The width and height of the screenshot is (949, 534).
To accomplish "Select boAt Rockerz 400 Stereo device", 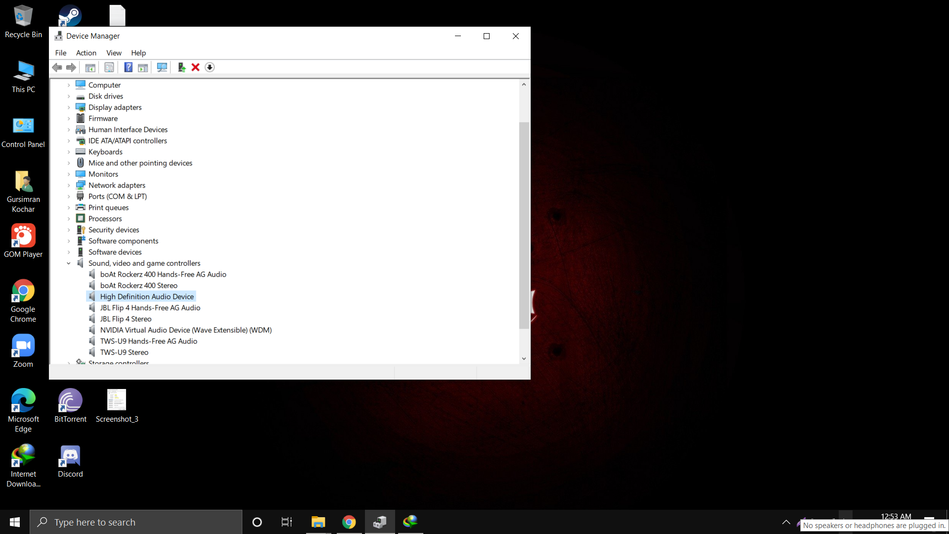I will pos(138,286).
